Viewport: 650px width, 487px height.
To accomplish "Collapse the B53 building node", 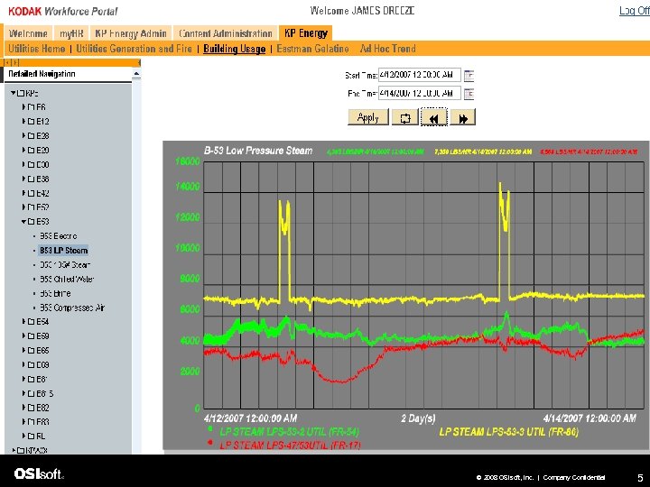I will [x=24, y=222].
